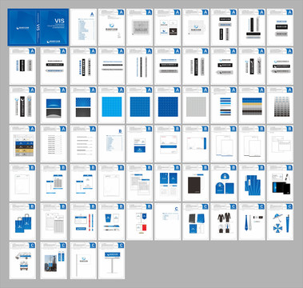Open the blue VIS cover page thumbnail
Image resolution: width=303 pixels, height=288 pixels.
coord(38,27)
